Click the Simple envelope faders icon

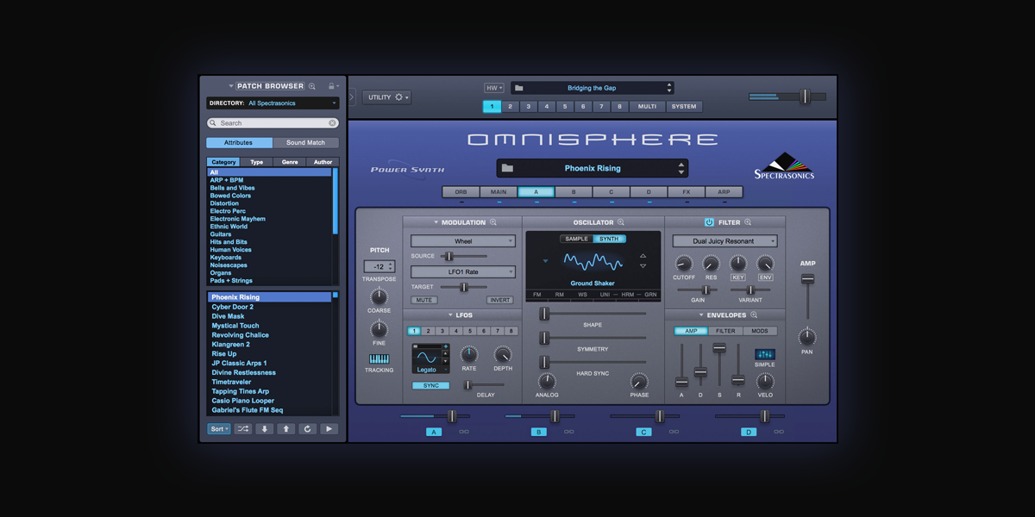tap(765, 354)
